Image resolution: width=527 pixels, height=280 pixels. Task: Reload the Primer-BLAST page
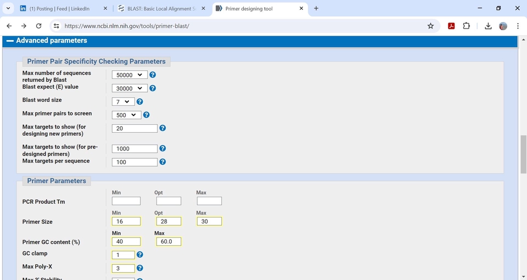click(38, 26)
